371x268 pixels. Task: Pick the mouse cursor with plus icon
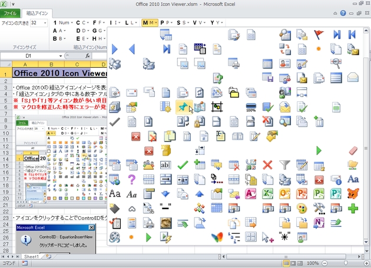[x=268, y=237]
